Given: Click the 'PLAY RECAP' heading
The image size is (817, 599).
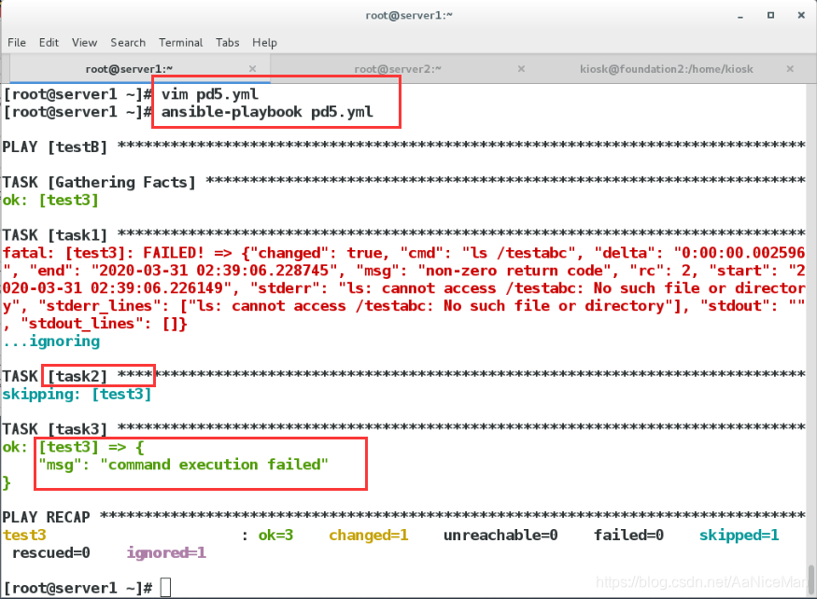Looking at the screenshot, I should tap(46, 517).
